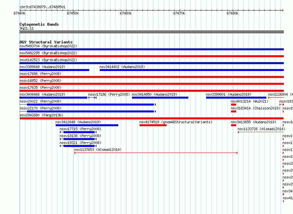
Task: Click the red block under nsv6013214
Action: point(234,105)
